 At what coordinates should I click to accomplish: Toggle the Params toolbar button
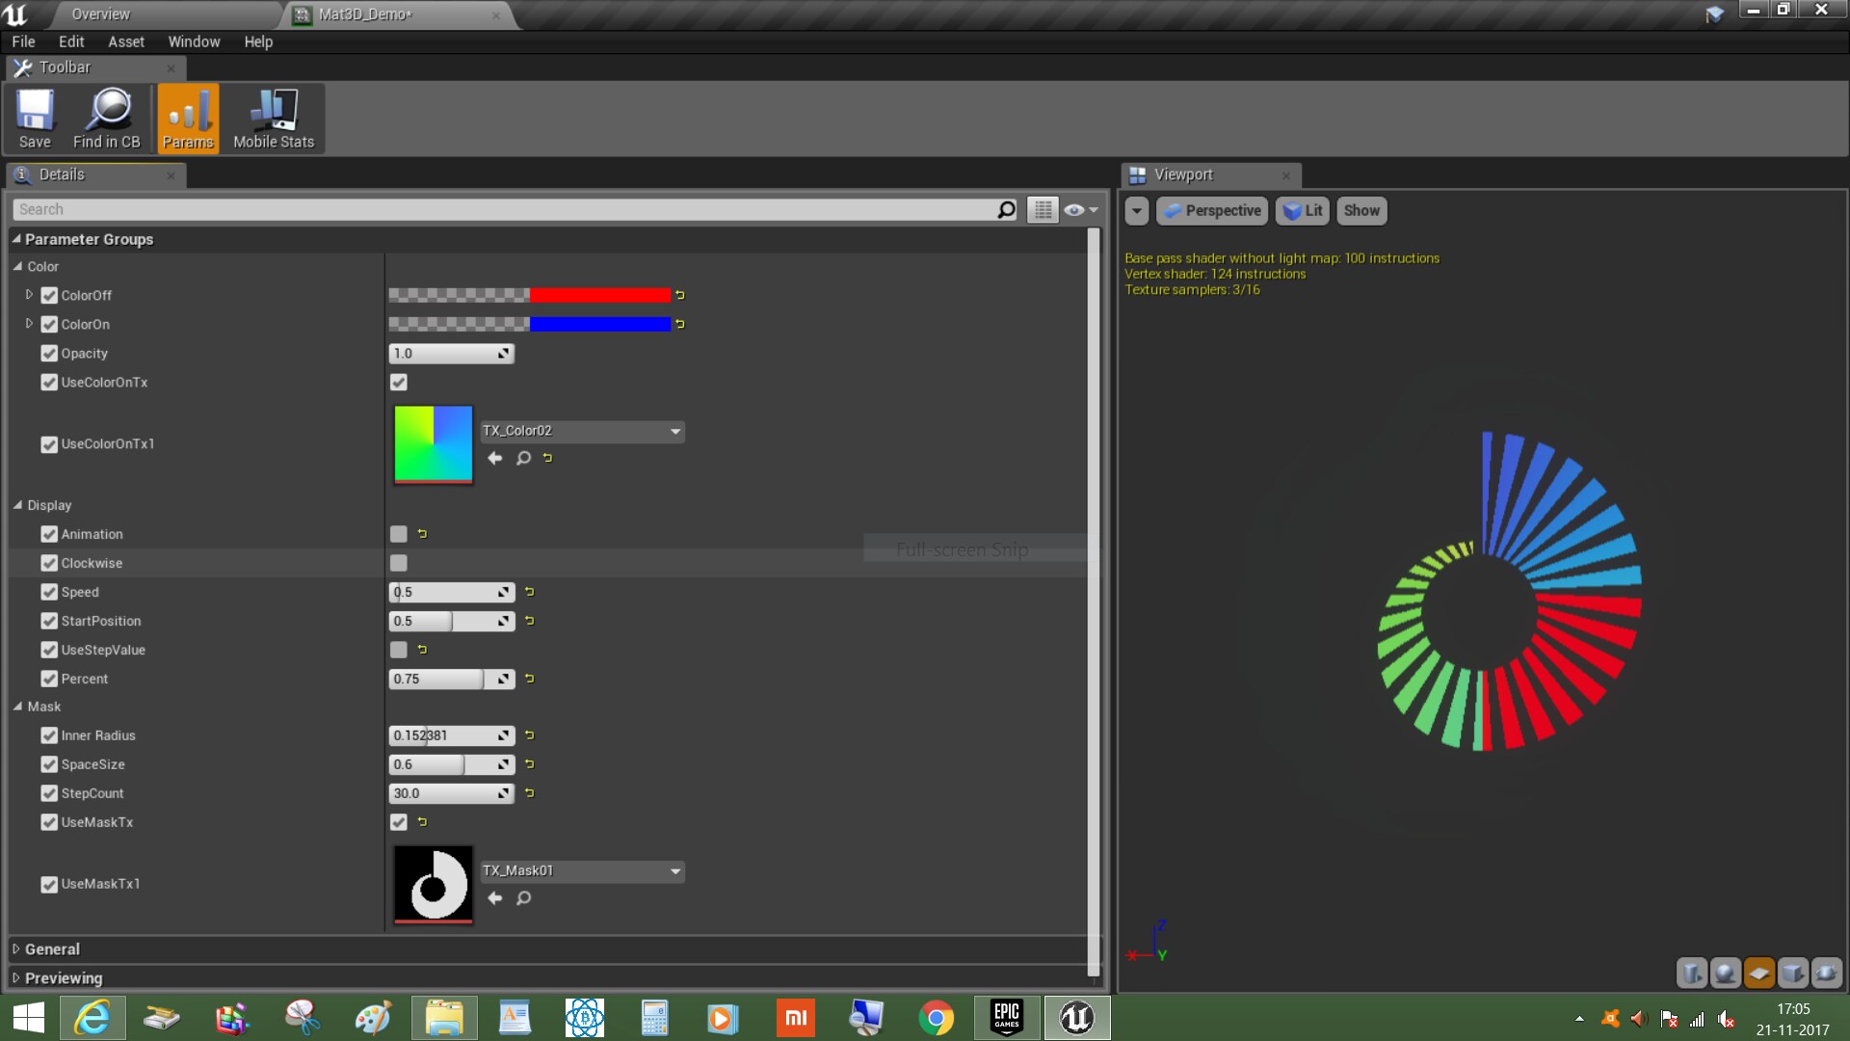coord(188,118)
